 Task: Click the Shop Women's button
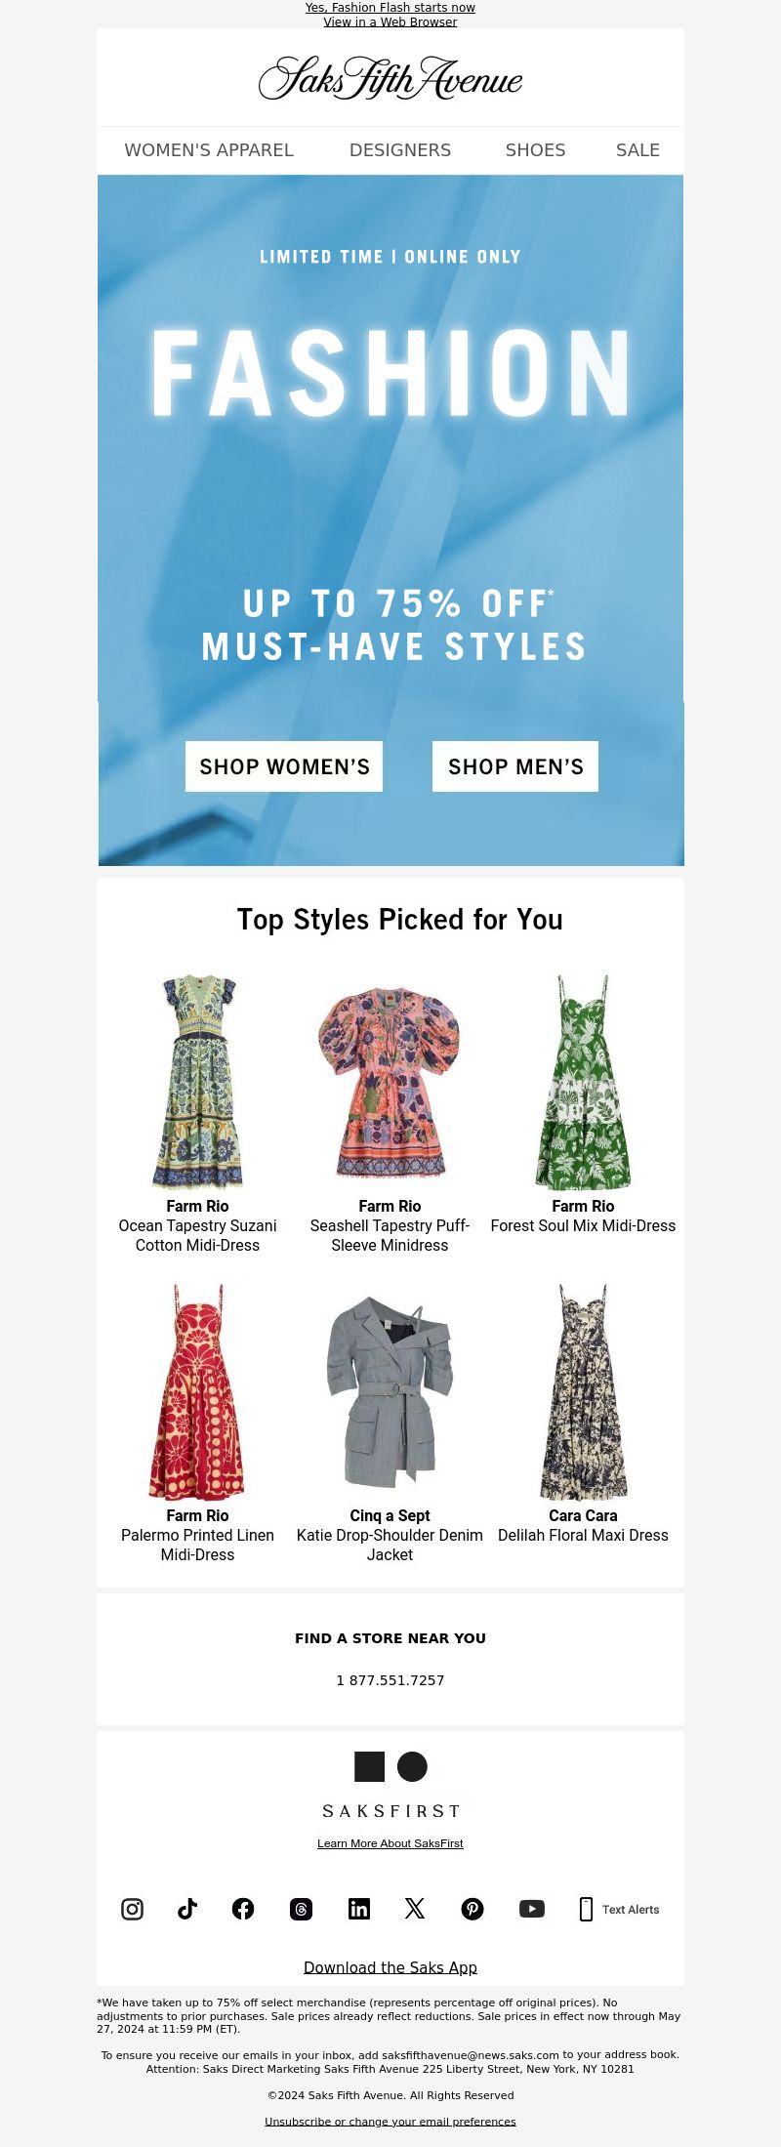[284, 766]
